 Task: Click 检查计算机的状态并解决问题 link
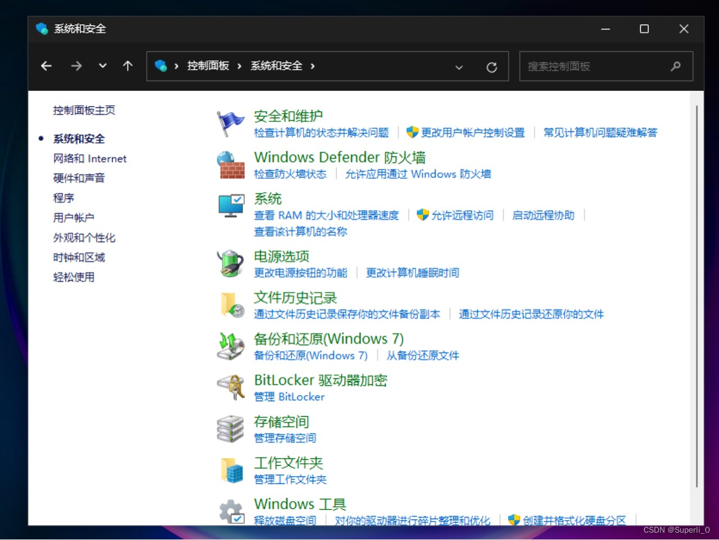coord(321,132)
